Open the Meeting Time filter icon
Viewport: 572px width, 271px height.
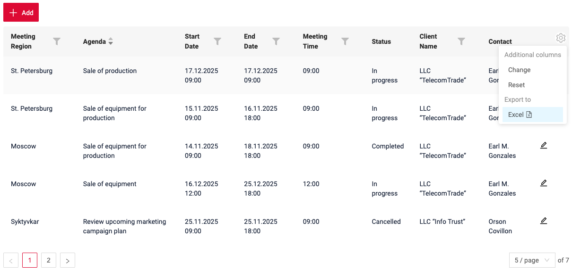345,41
